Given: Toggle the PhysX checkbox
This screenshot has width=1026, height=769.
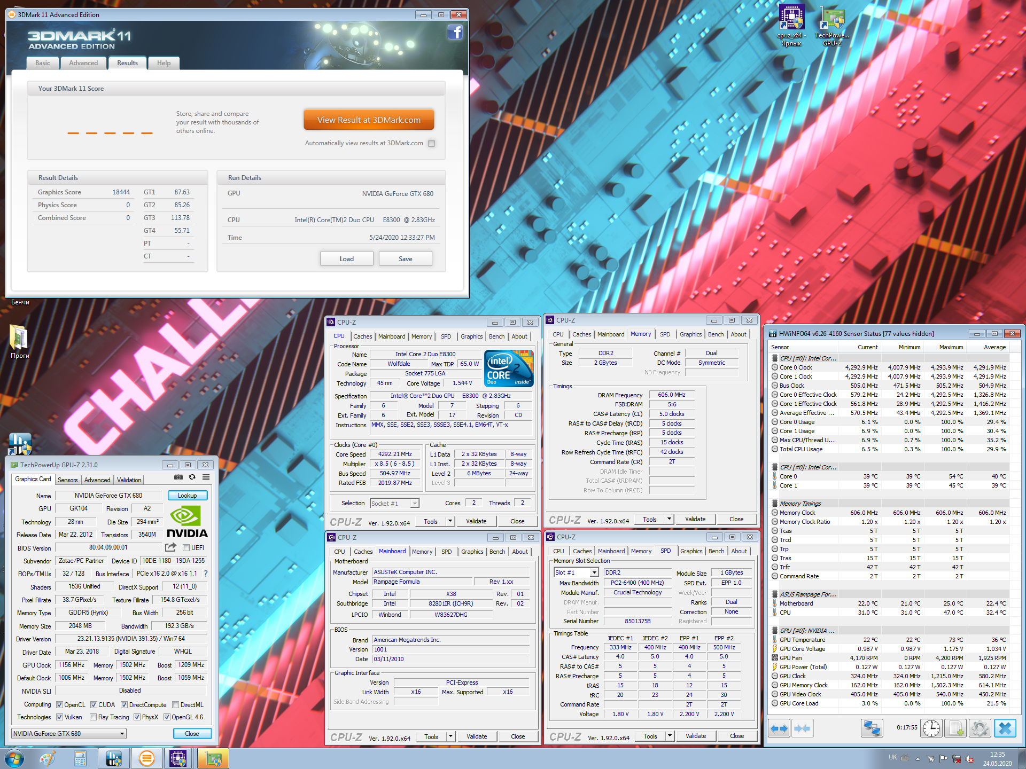Looking at the screenshot, I should (x=137, y=717).
